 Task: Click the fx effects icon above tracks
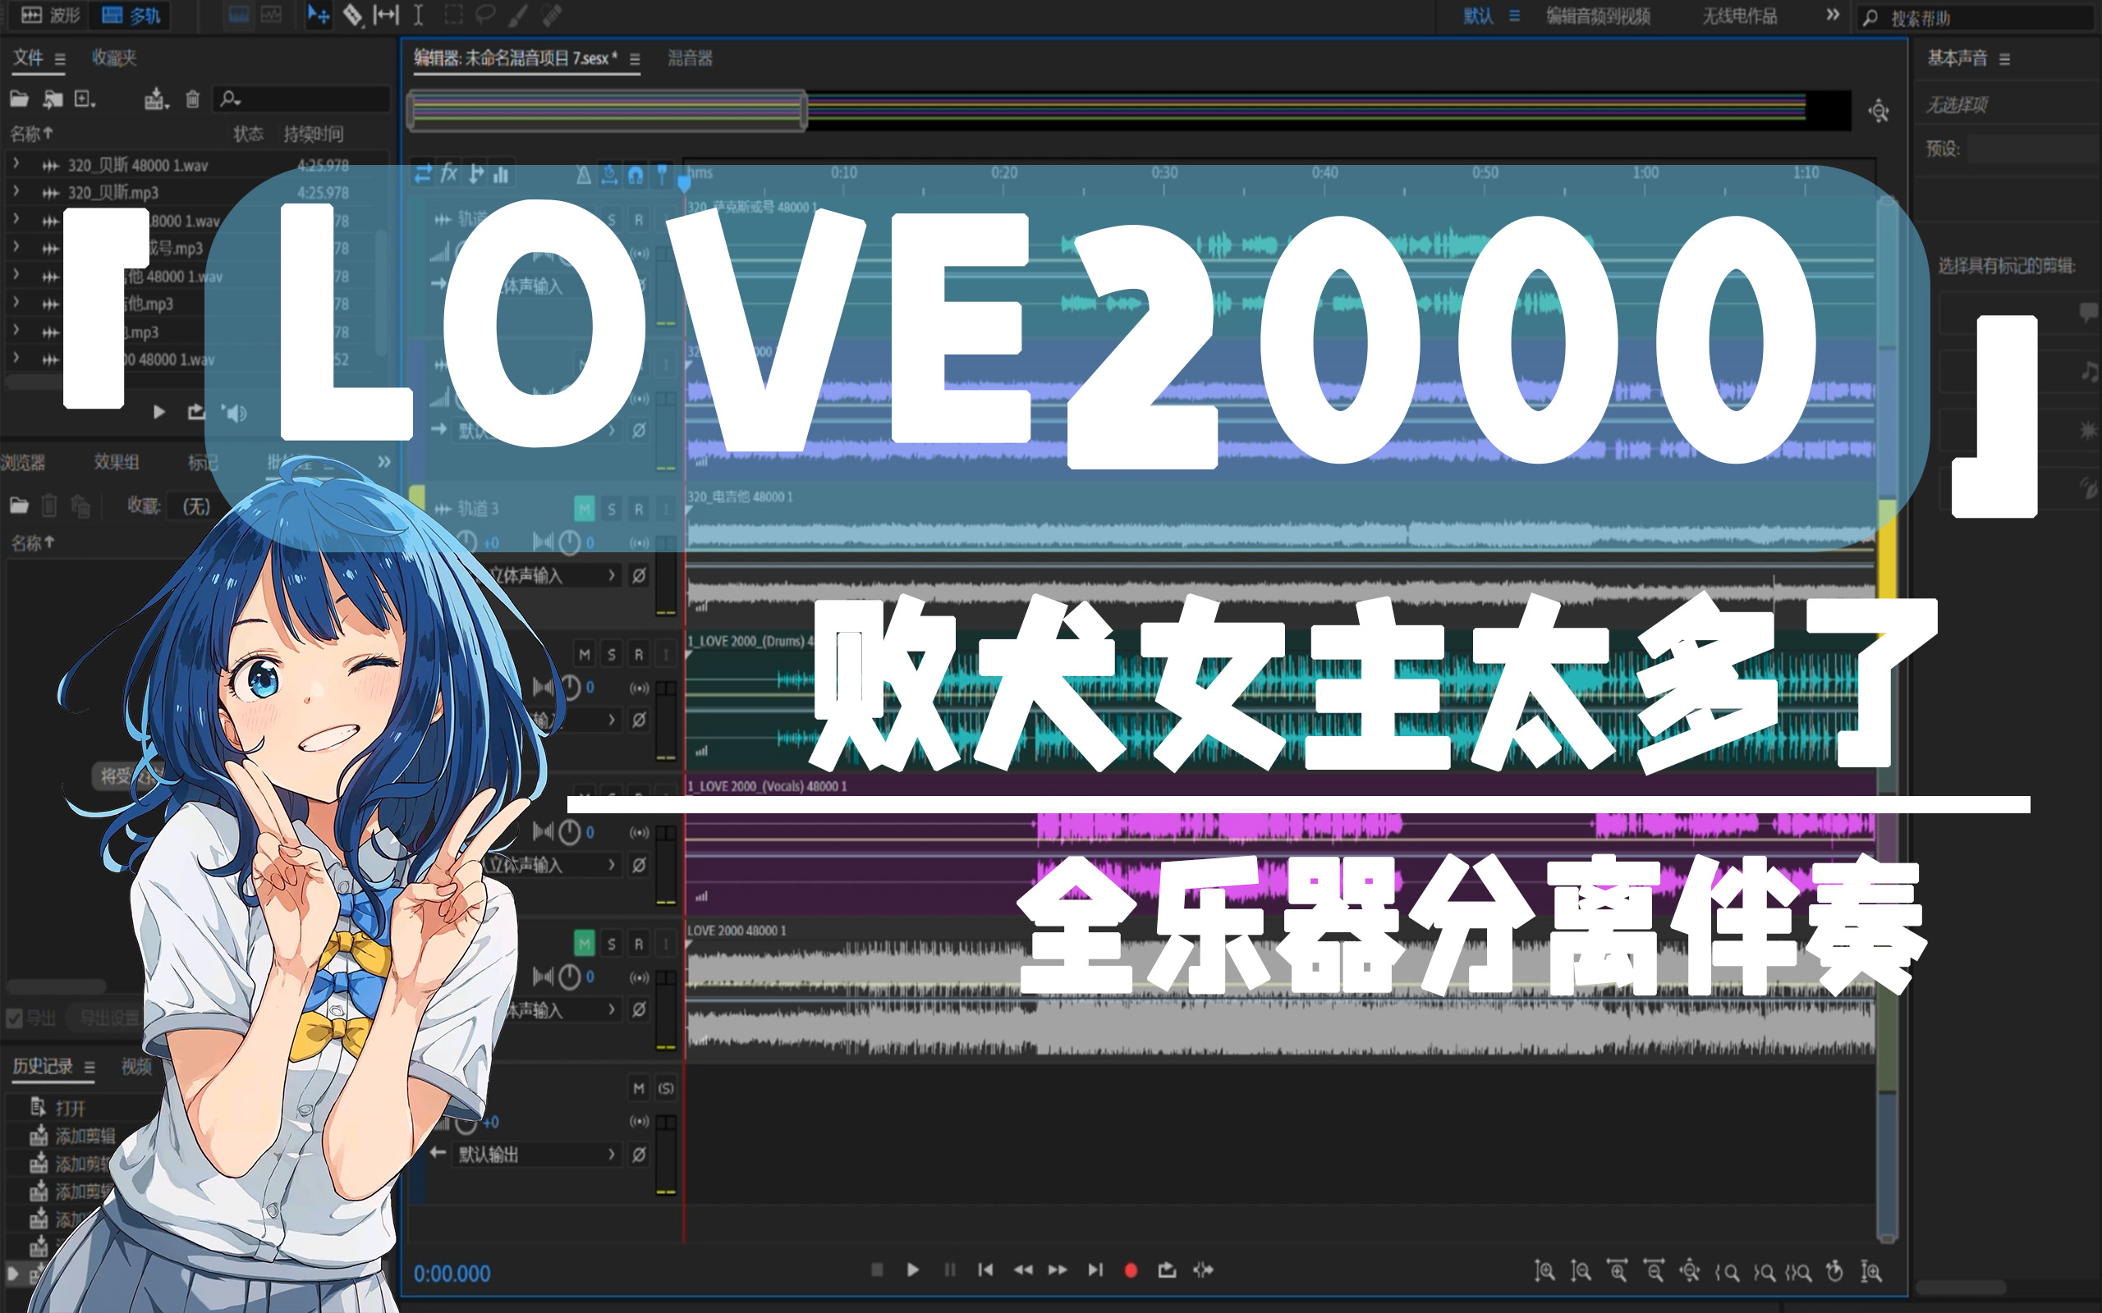coord(449,174)
